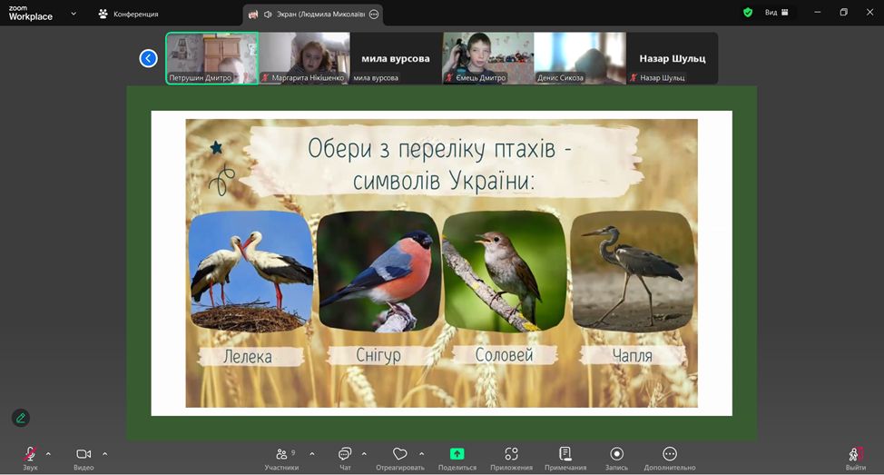Click the Выйти leave meeting button
Viewport: 884px width, 475px height.
click(x=855, y=454)
